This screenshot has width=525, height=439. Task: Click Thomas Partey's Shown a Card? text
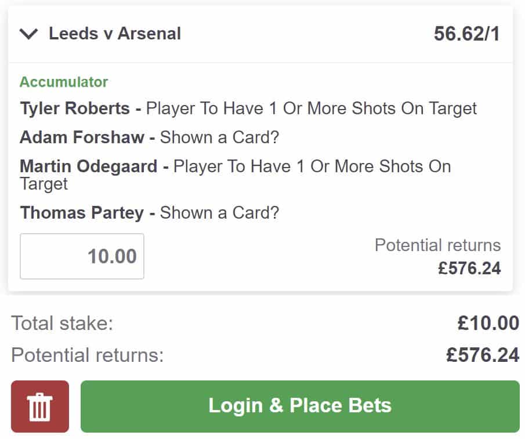coord(219,213)
